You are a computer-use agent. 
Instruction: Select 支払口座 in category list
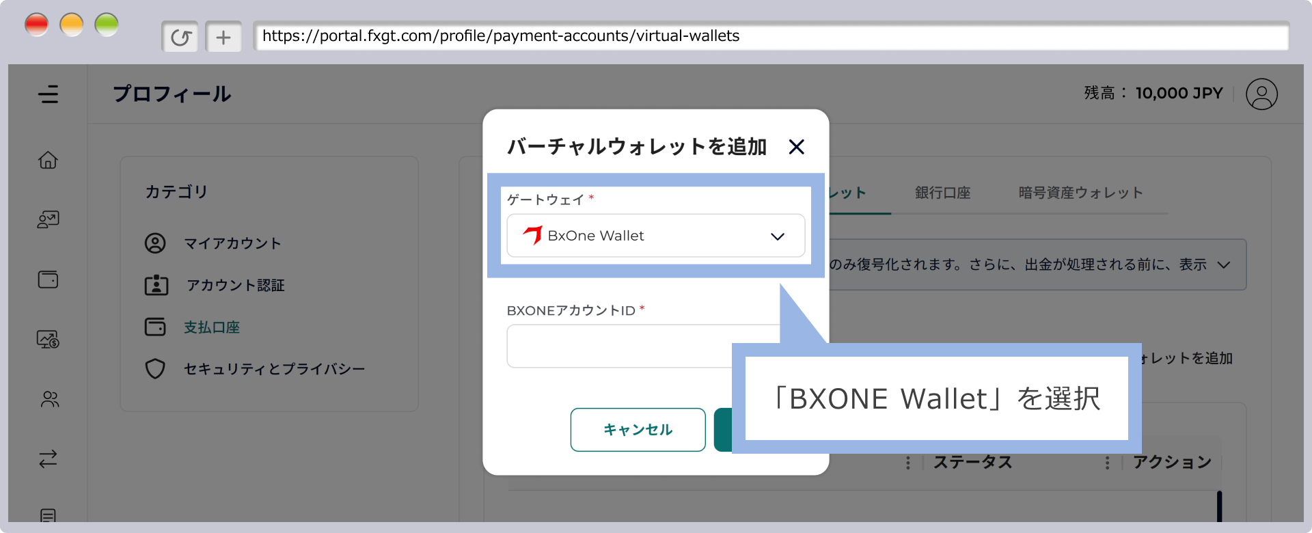click(x=211, y=327)
